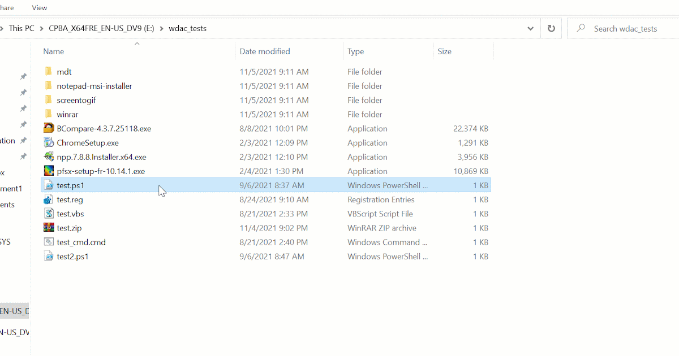Open the address bar history dropdown arrow
This screenshot has width=679, height=356.
[530, 28]
